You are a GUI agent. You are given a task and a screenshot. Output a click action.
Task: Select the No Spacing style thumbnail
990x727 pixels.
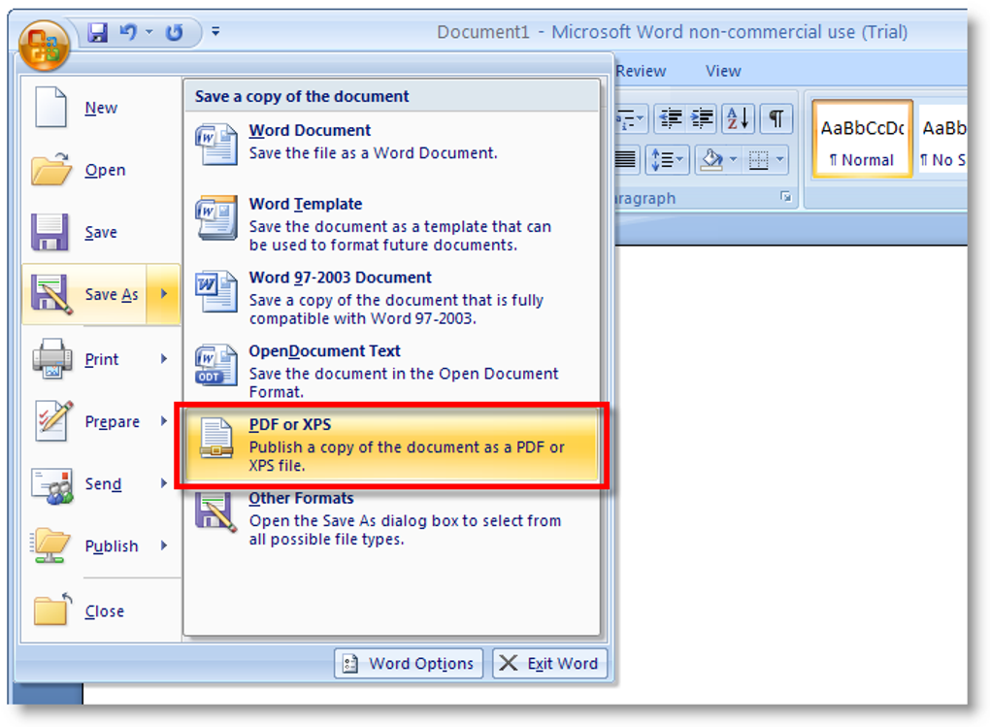942,139
